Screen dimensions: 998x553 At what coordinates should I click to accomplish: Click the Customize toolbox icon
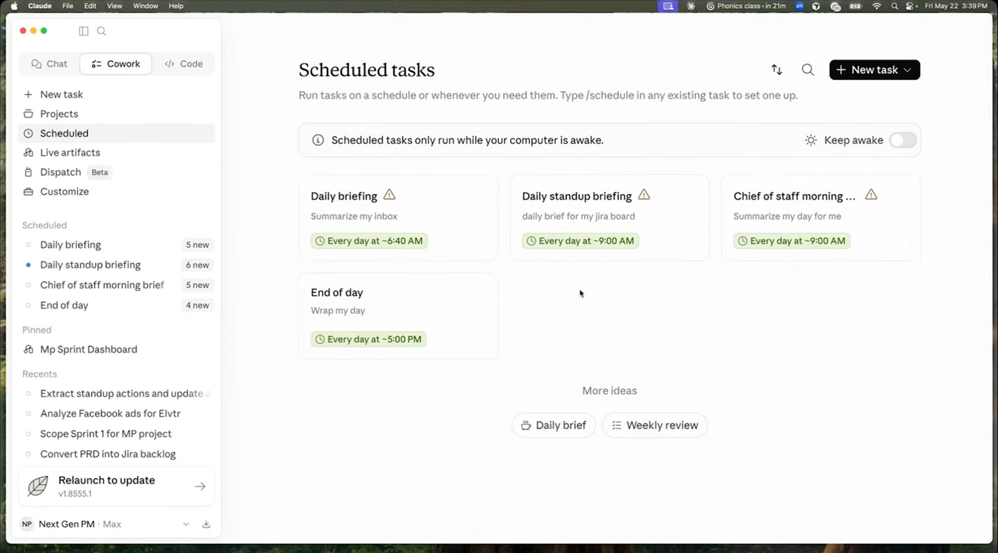tap(28, 192)
